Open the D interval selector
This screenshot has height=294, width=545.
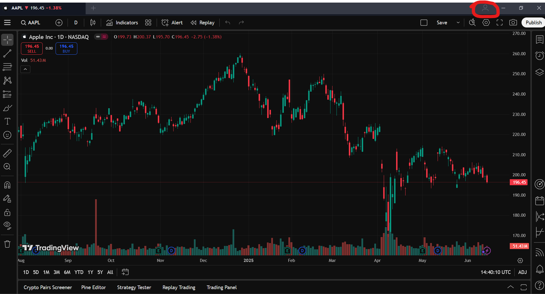[76, 23]
